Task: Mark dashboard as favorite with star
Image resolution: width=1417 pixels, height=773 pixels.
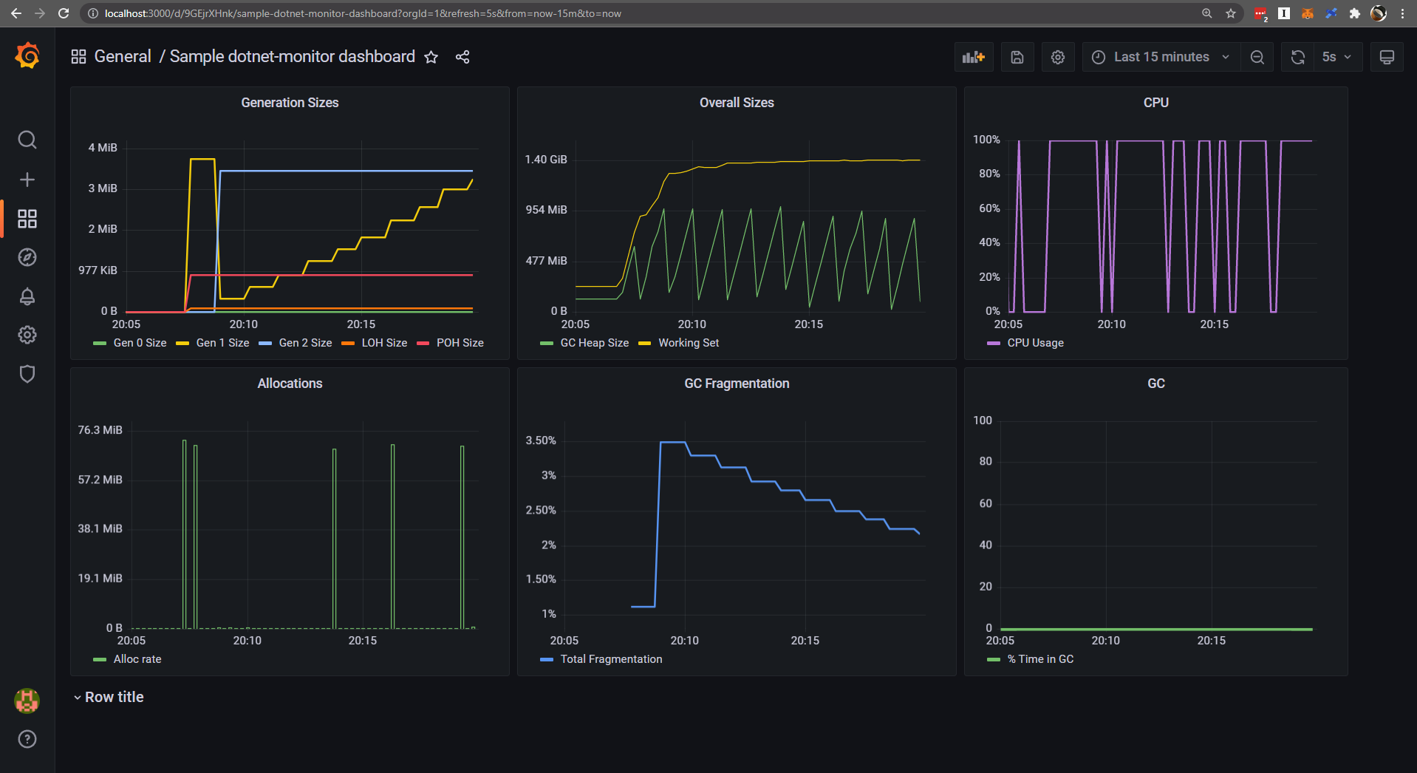Action: click(x=431, y=57)
